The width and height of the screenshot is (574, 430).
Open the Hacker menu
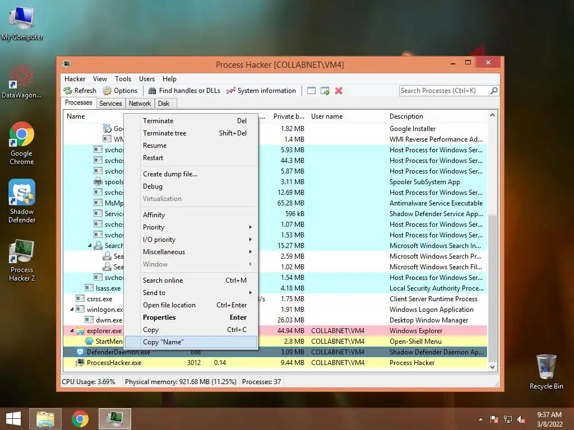[75, 78]
